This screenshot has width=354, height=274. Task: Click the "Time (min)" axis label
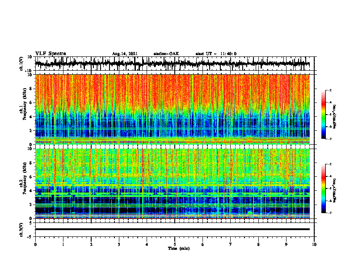pos(179,248)
